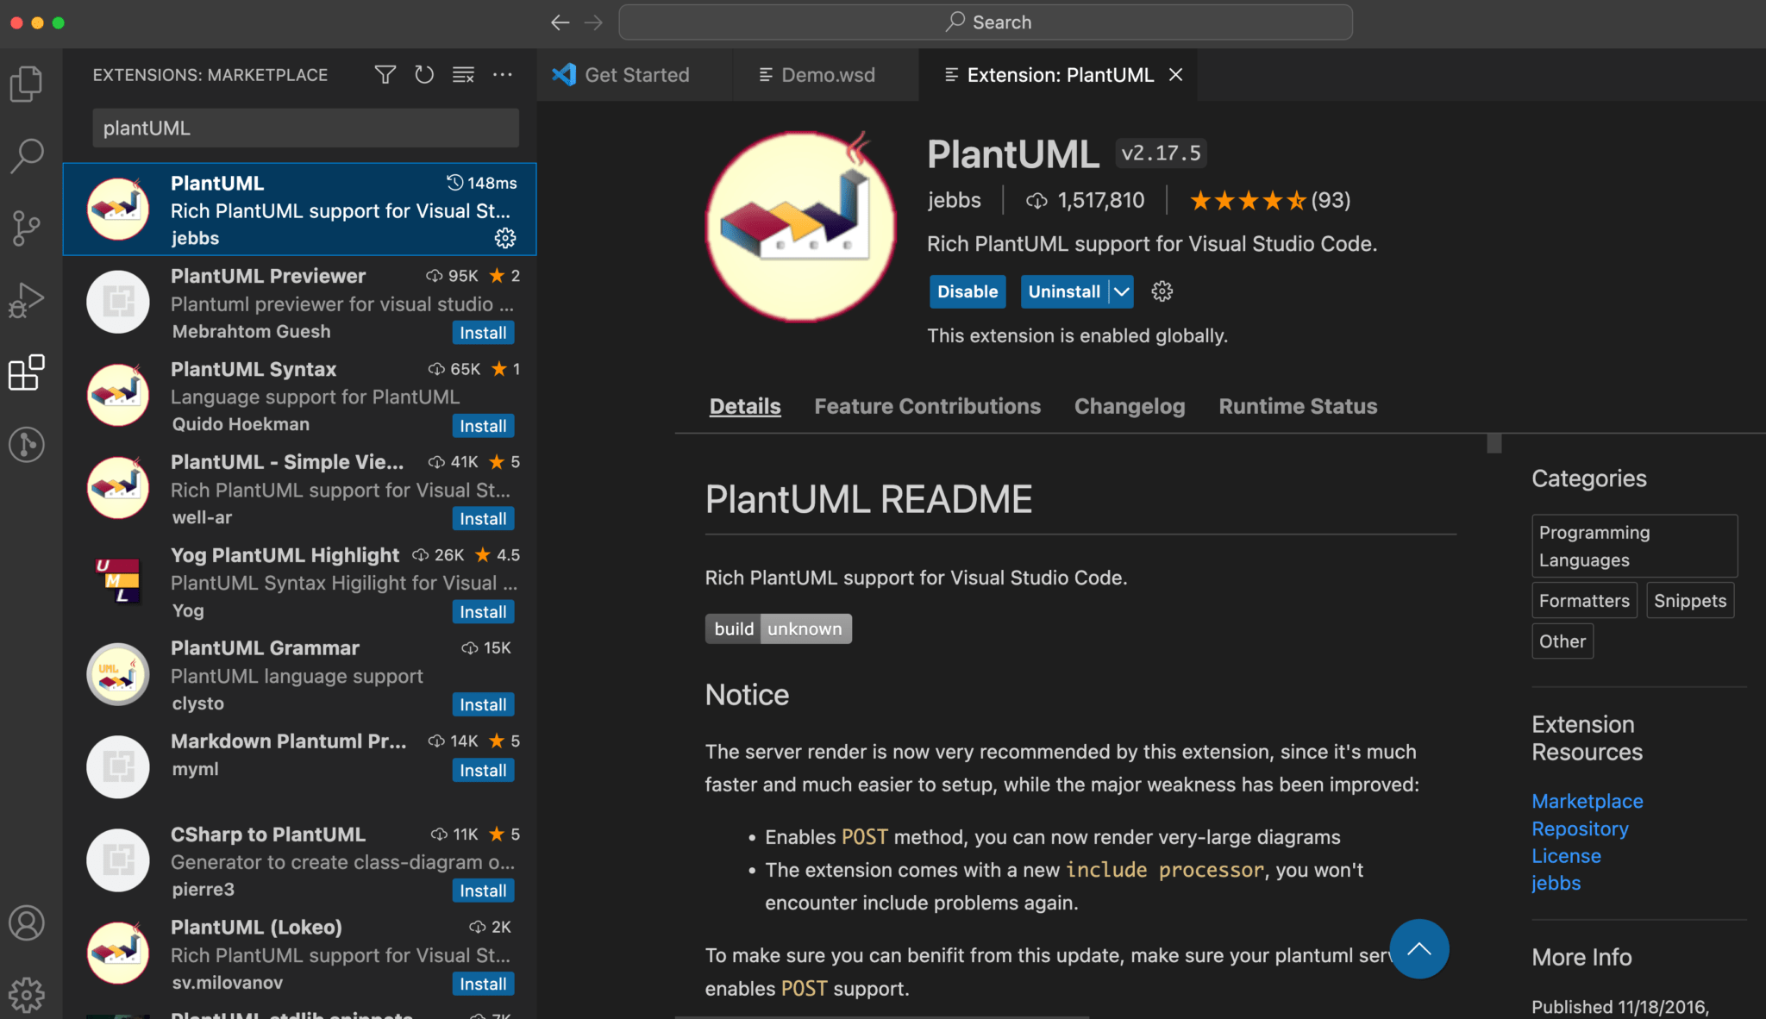
Task: Open the Accounts icon in activity bar
Action: coord(26,922)
